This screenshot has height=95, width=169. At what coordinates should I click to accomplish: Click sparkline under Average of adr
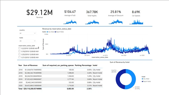click(x=70, y=22)
